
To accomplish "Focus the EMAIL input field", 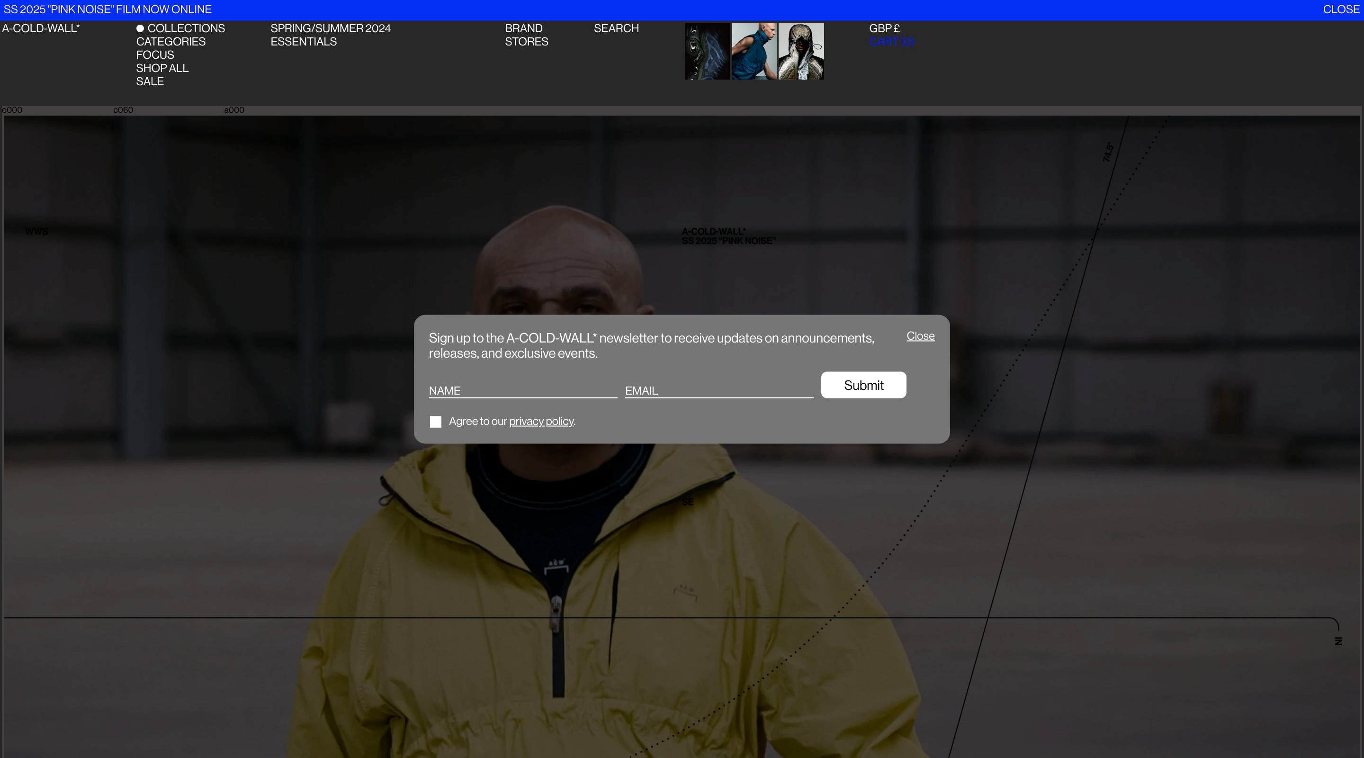I will [718, 390].
